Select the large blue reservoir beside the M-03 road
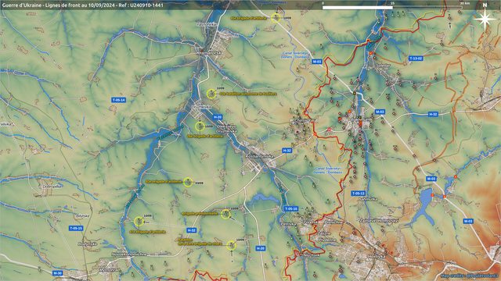The height and width of the screenshot is (281, 501). pos(425,204)
